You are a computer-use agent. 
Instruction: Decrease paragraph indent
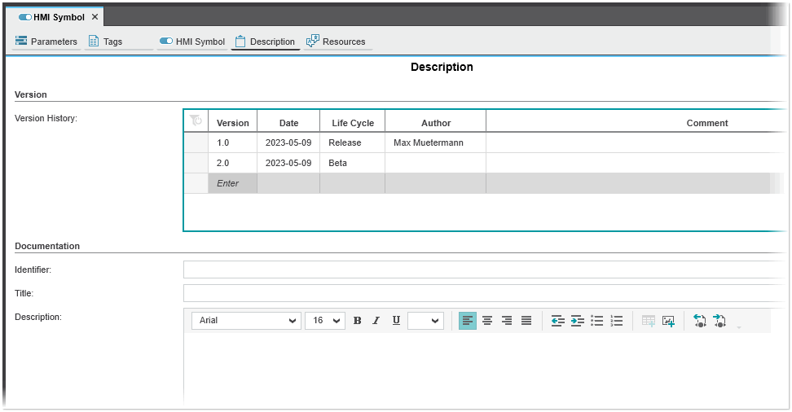[557, 321]
